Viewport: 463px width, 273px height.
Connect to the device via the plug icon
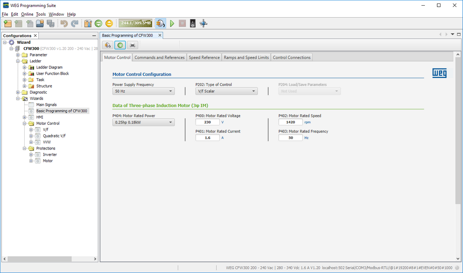160,23
